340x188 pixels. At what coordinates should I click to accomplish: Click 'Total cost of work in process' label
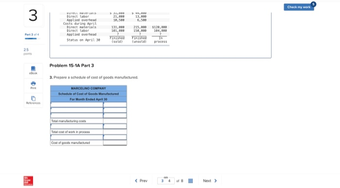click(x=70, y=132)
